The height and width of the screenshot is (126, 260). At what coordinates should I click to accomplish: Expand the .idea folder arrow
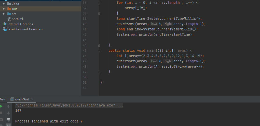(x=4, y=4)
